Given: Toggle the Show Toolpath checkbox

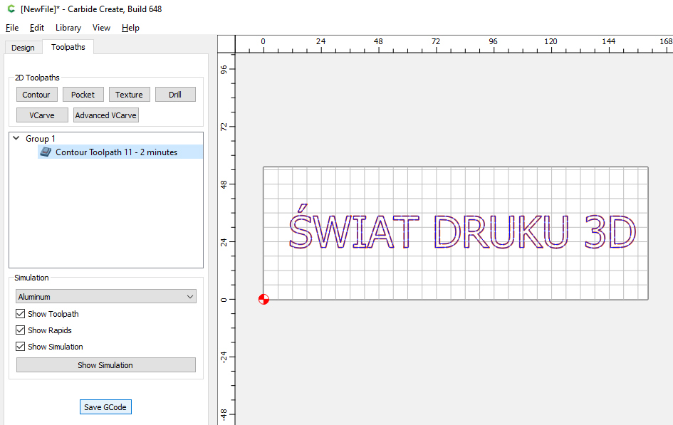Looking at the screenshot, I should click(x=20, y=314).
